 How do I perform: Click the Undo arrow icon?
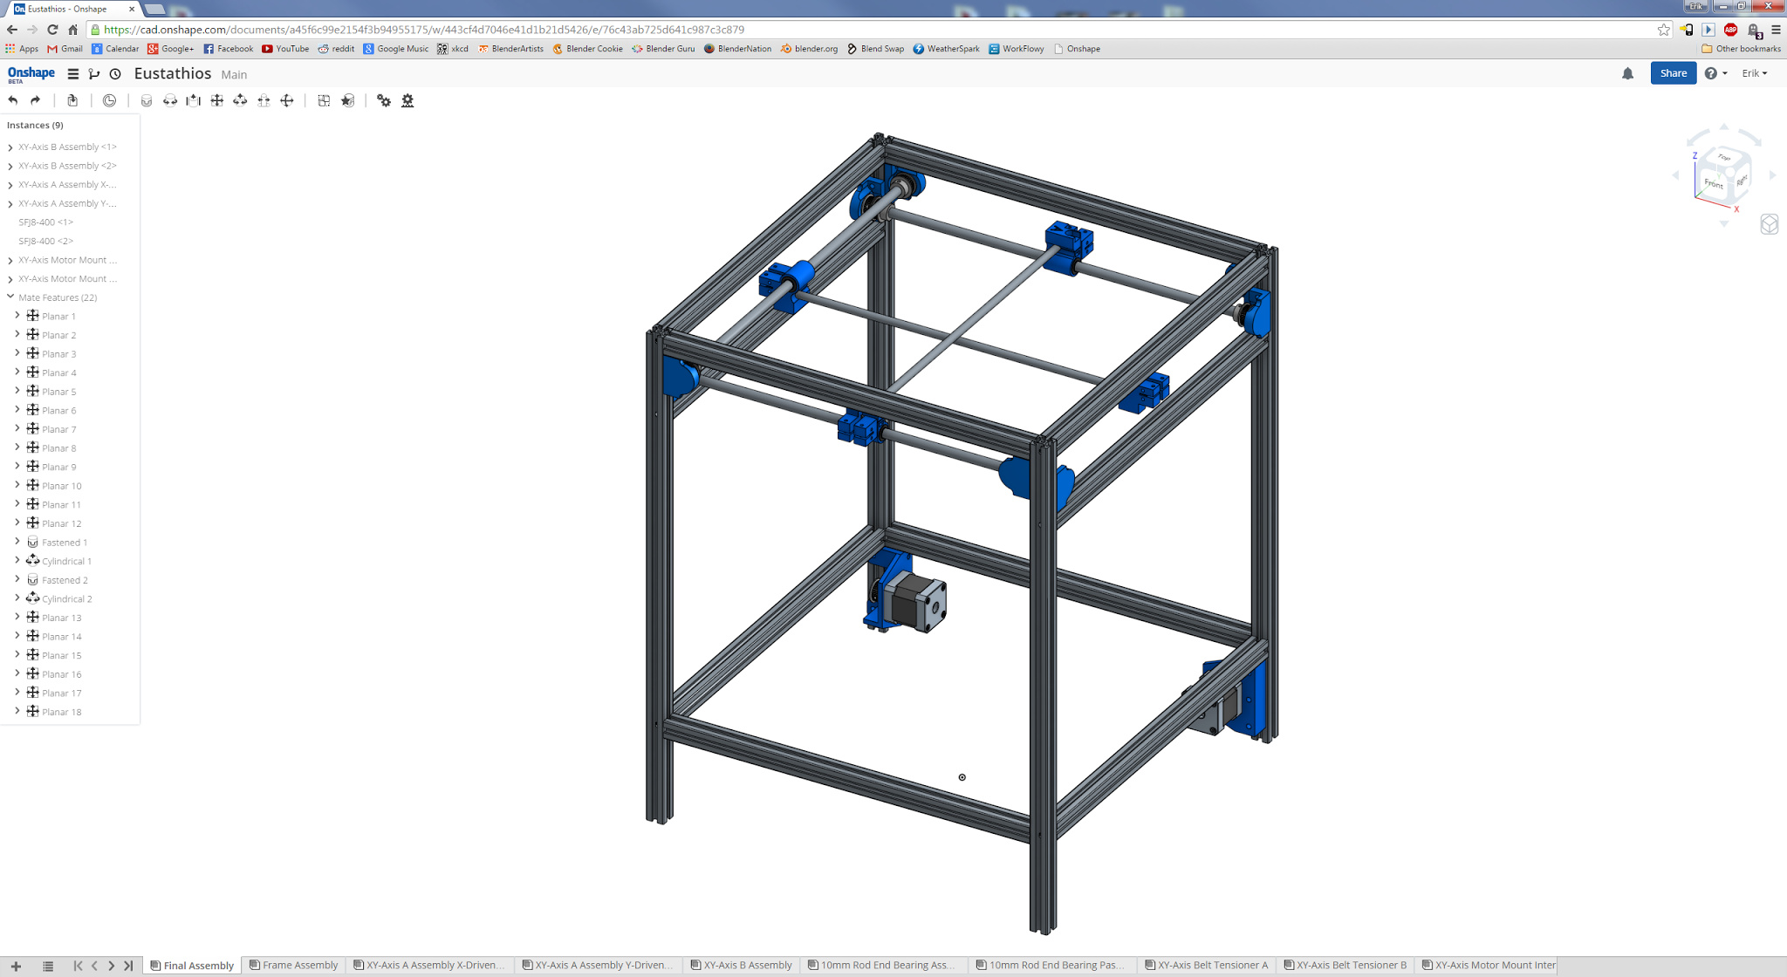tap(13, 100)
